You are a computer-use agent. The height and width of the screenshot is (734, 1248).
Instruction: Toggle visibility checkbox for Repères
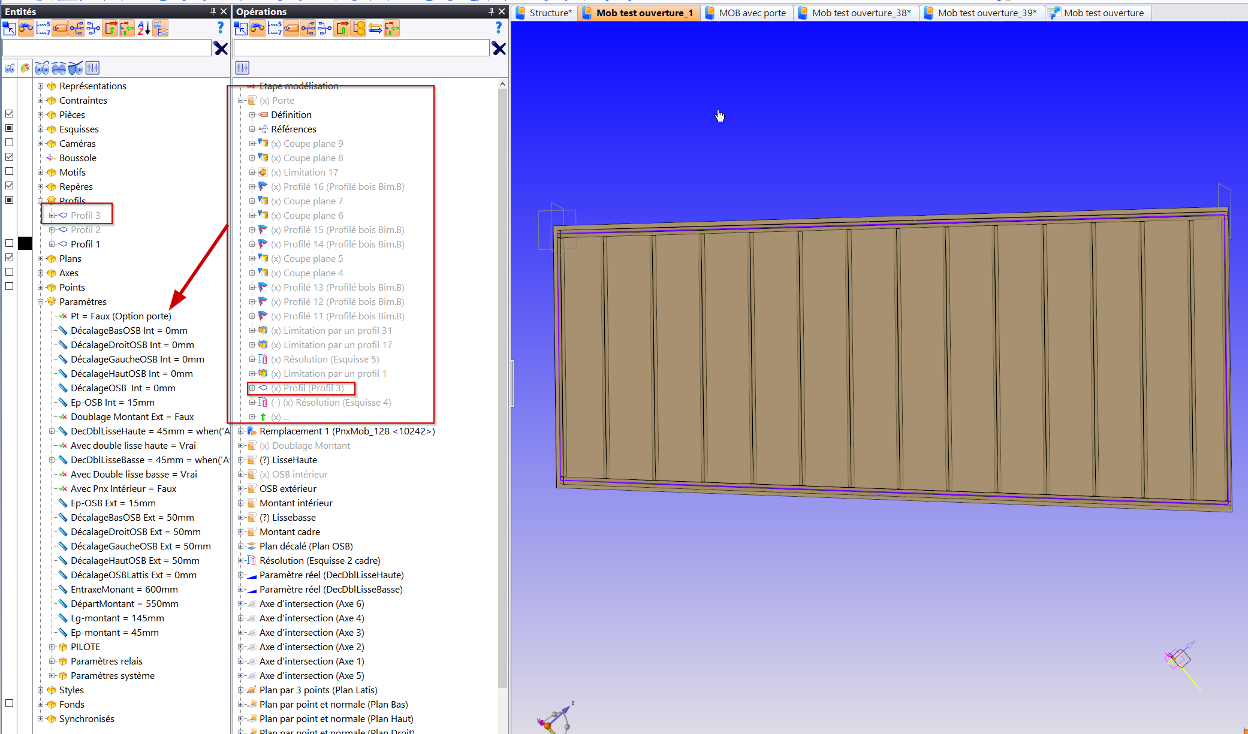pyautogui.click(x=10, y=186)
